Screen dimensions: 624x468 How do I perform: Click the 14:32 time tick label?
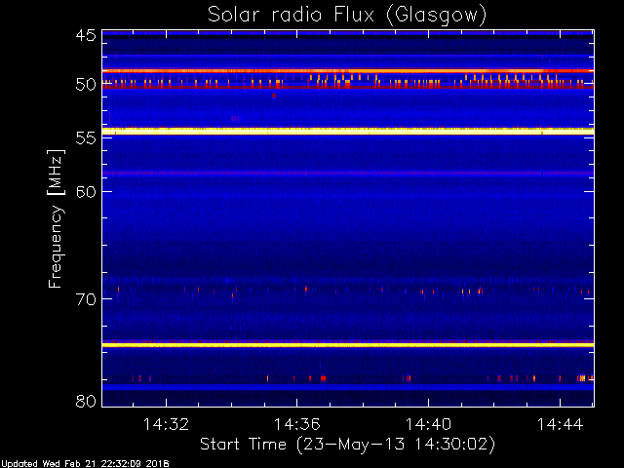166,424
